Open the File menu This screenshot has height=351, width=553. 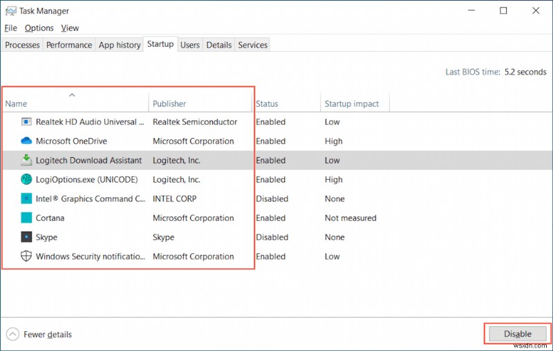pos(10,28)
